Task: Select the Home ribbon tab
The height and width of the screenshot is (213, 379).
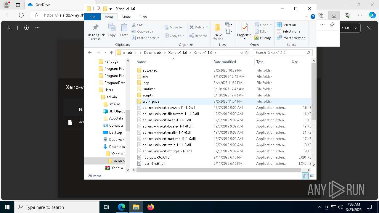Action: click(109, 17)
